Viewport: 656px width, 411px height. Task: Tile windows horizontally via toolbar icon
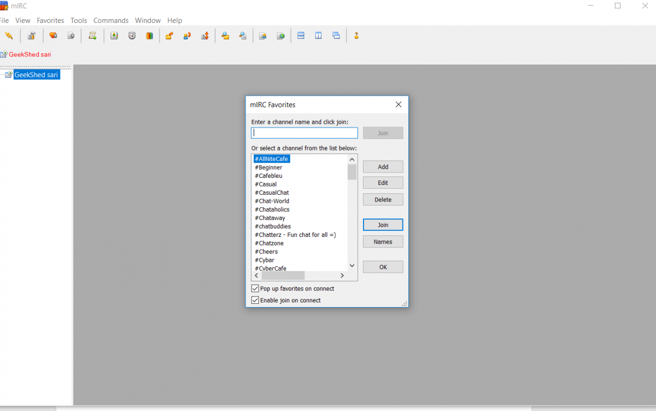tap(301, 36)
